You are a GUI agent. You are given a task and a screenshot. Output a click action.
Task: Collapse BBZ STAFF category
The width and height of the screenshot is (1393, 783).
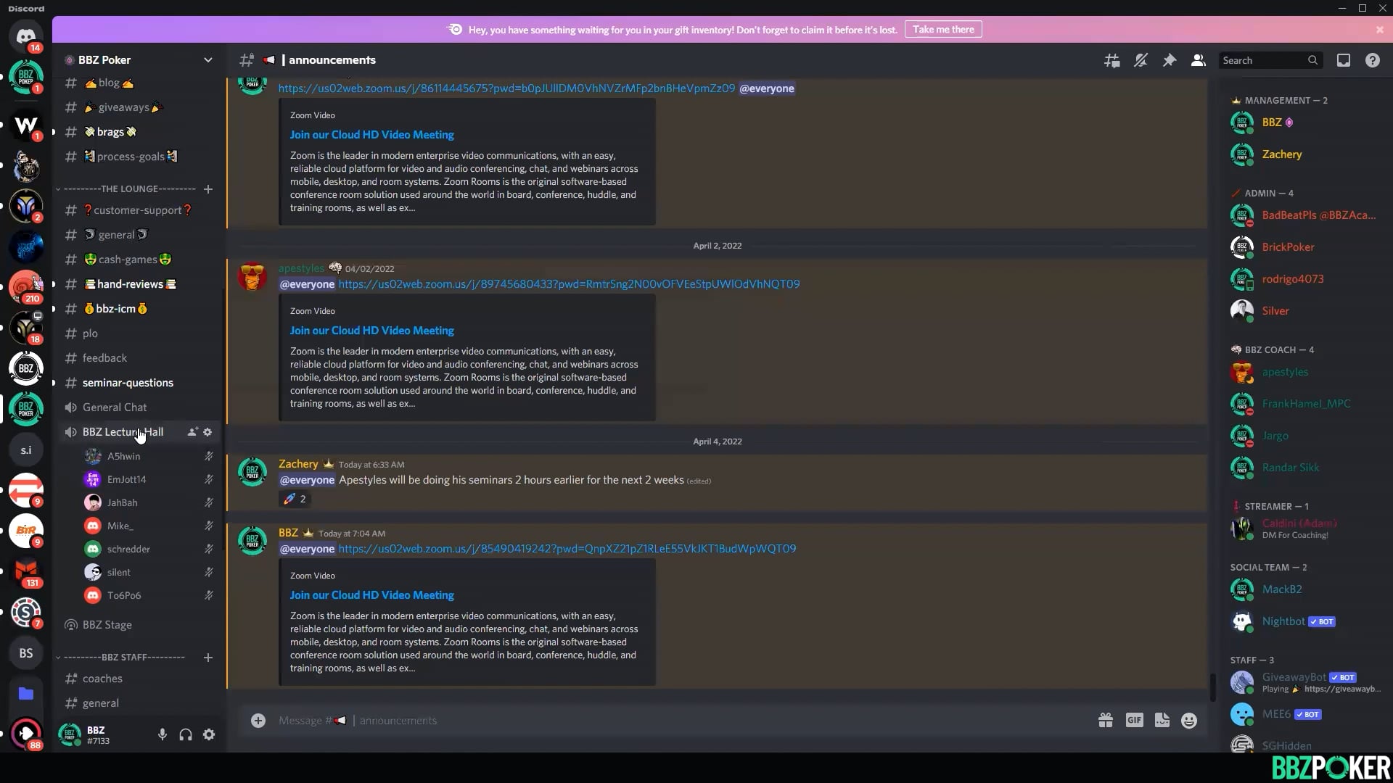coord(123,658)
